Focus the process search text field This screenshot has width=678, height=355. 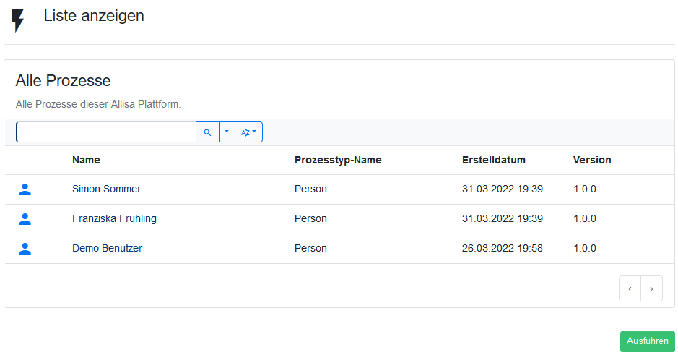pos(106,132)
